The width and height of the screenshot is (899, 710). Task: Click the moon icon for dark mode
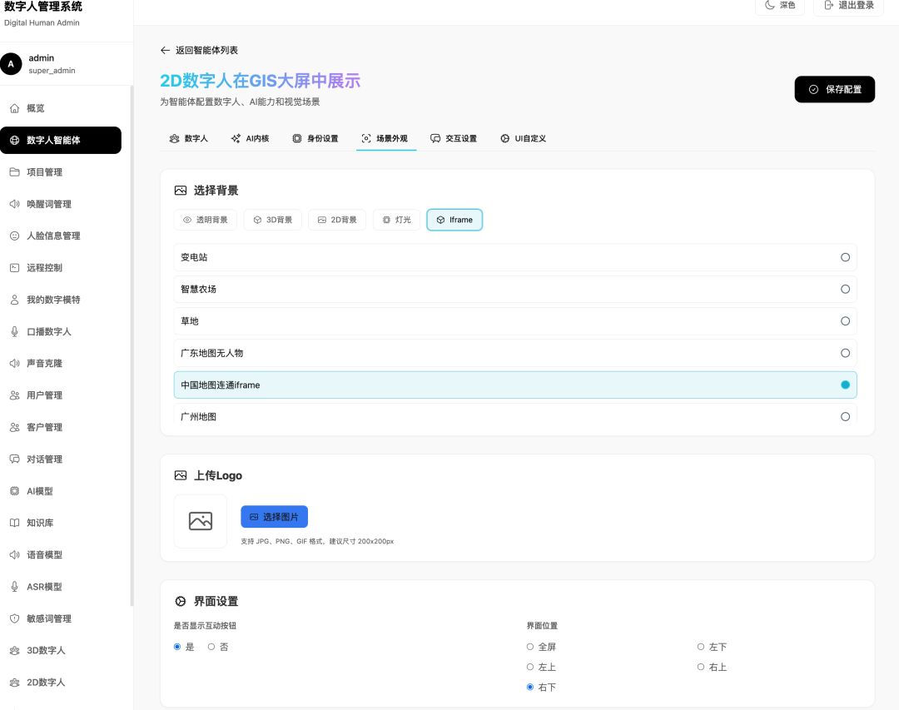770,5
